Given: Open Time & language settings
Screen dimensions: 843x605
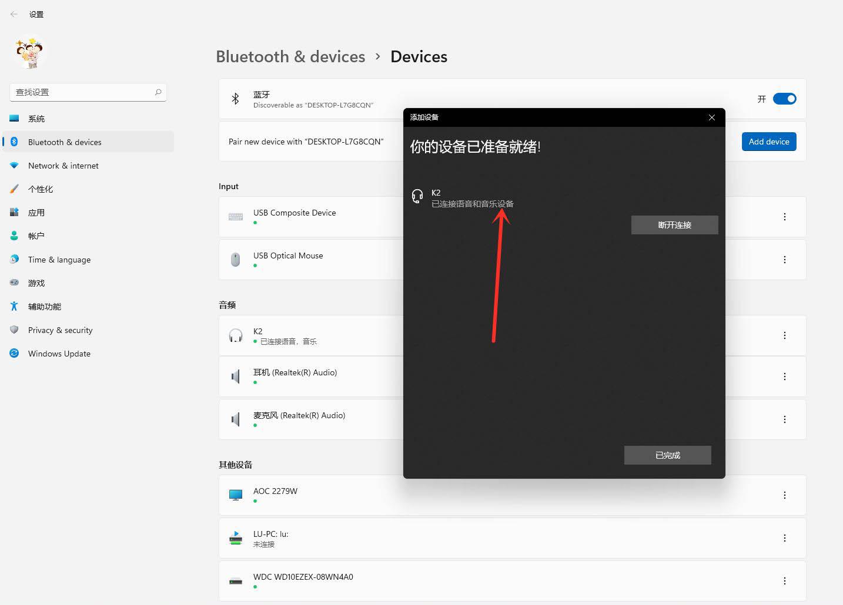Looking at the screenshot, I should coord(88,260).
